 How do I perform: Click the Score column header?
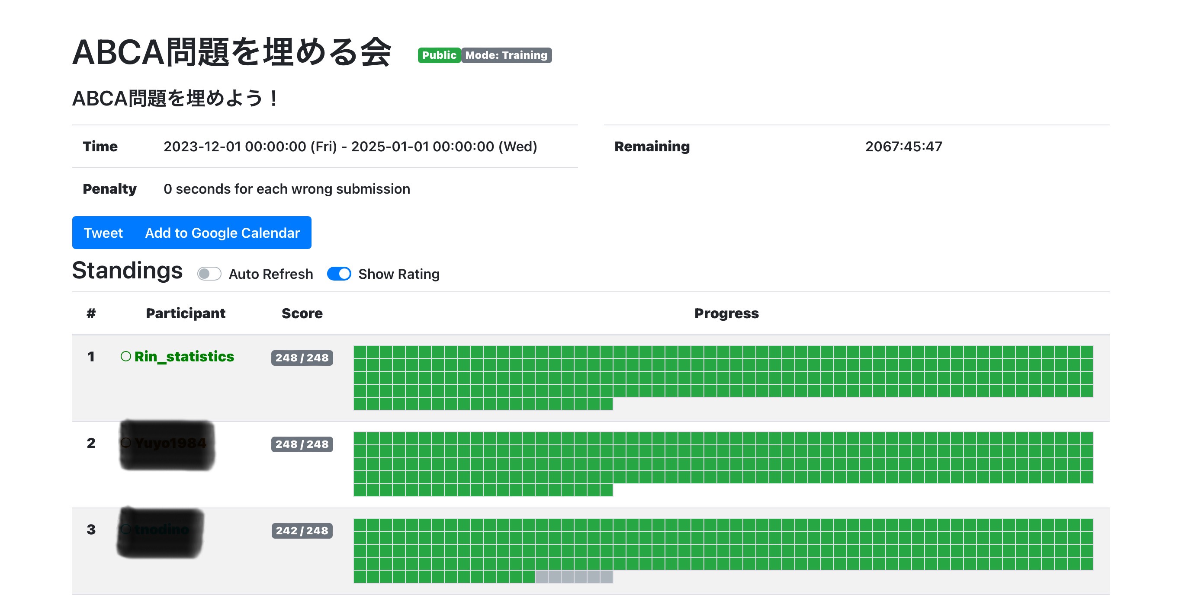point(302,313)
